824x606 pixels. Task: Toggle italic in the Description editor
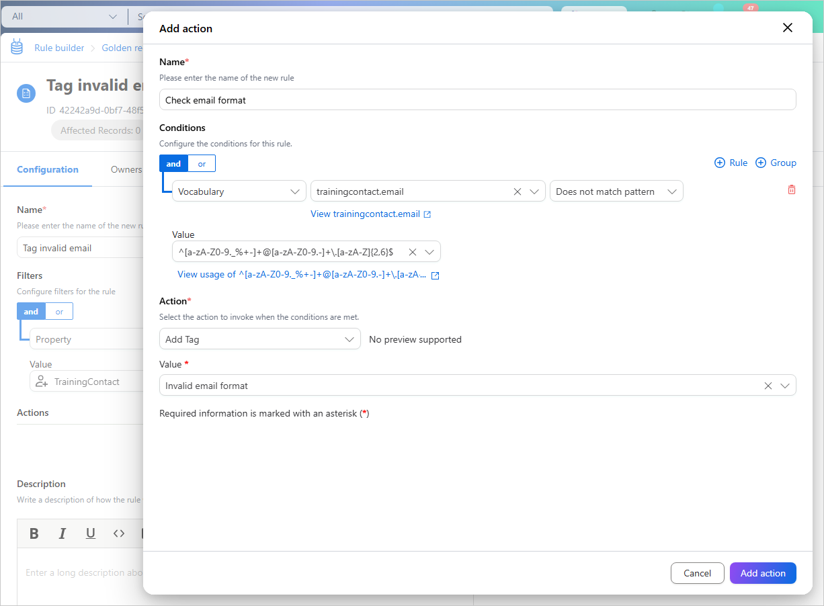[63, 533]
